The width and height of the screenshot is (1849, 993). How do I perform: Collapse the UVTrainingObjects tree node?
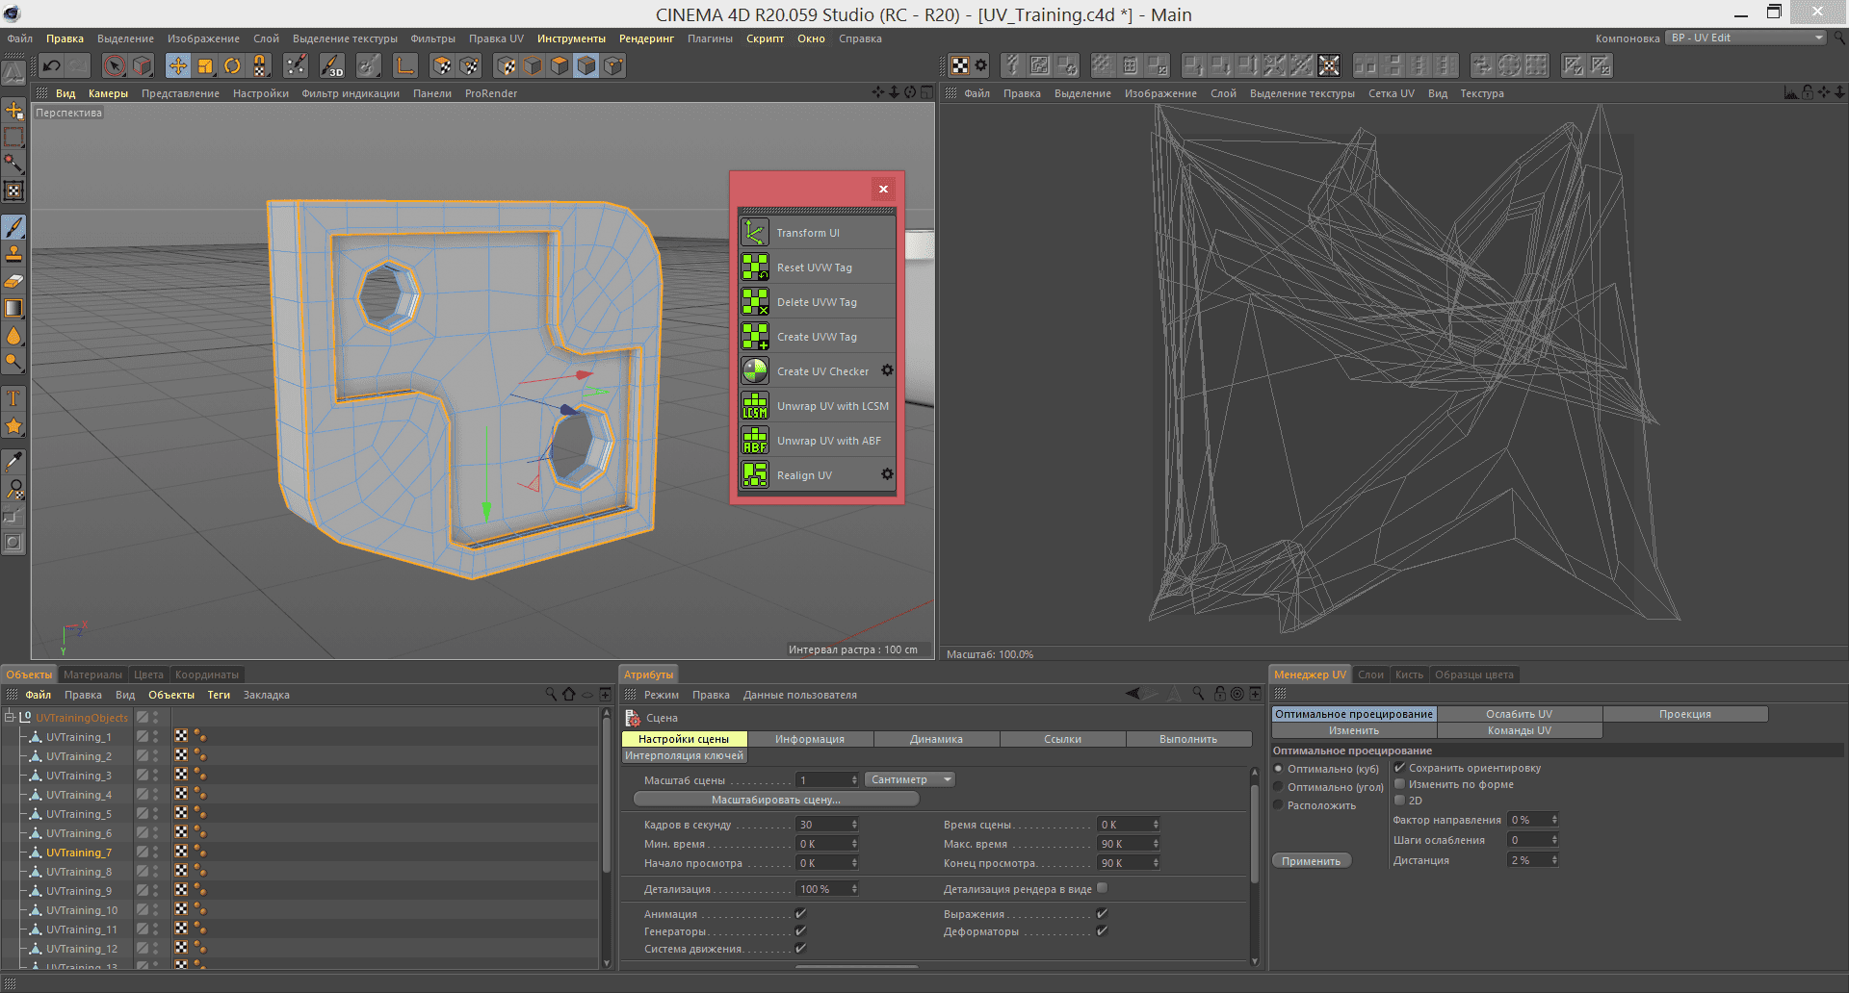[x=10, y=718]
